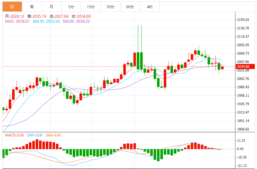This screenshot has height=169, width=257.
Task: Click the MA5 value 2038.41
Action: click(23, 21)
